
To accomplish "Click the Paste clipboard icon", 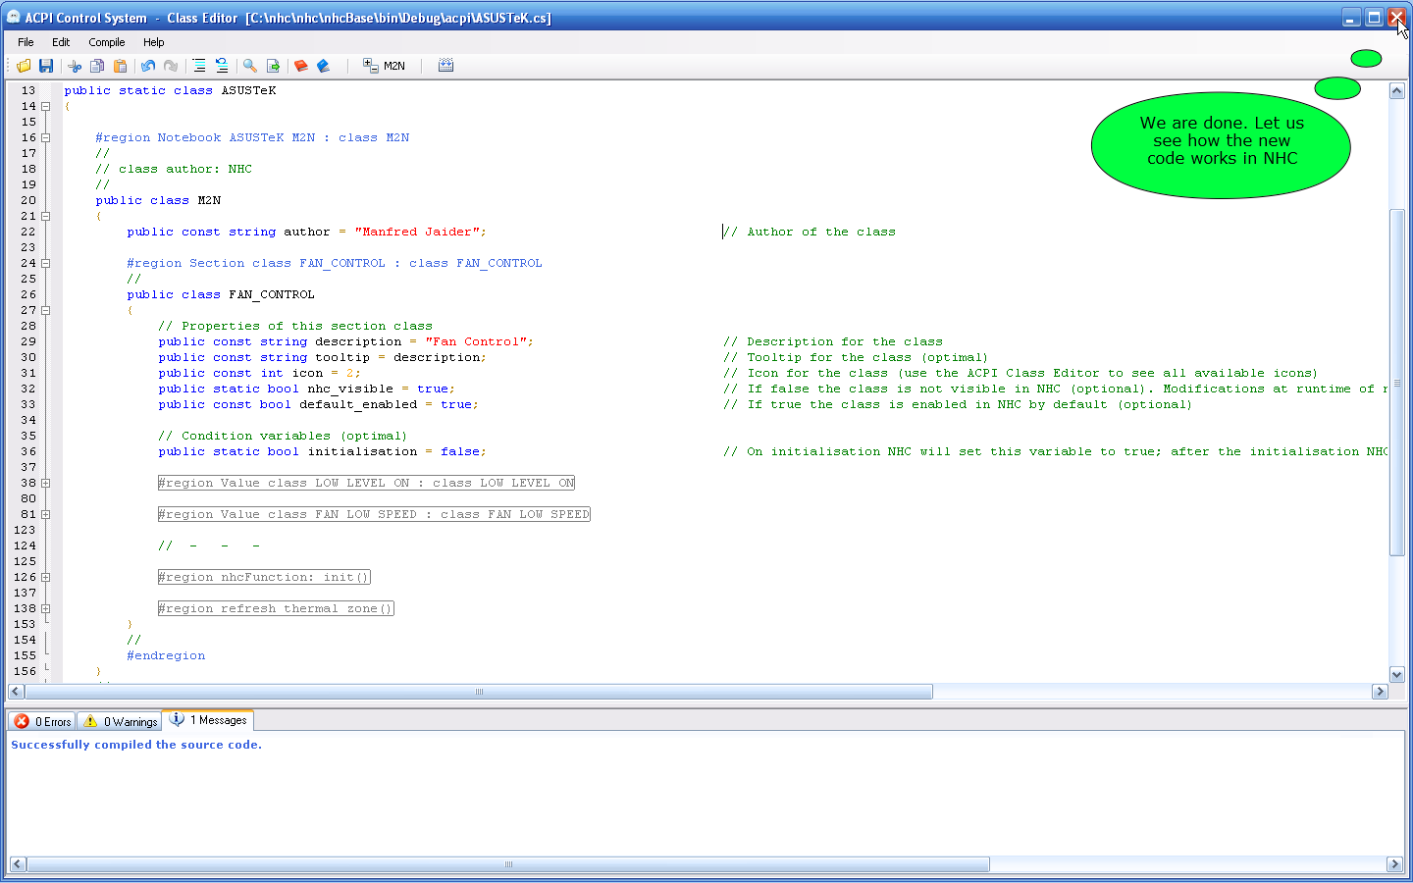I will [120, 66].
